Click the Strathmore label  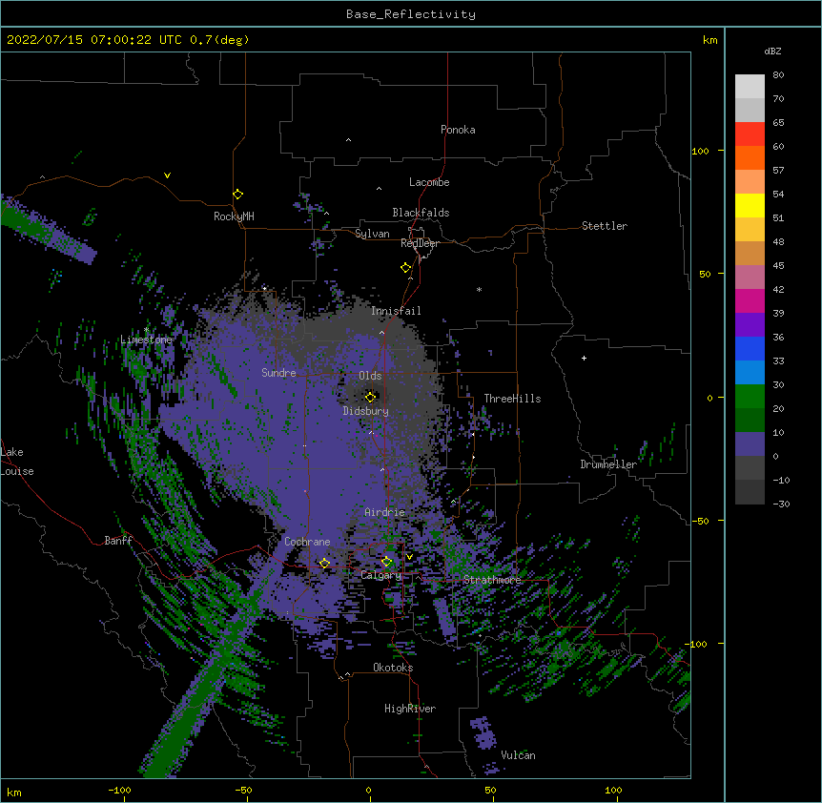[x=492, y=580]
